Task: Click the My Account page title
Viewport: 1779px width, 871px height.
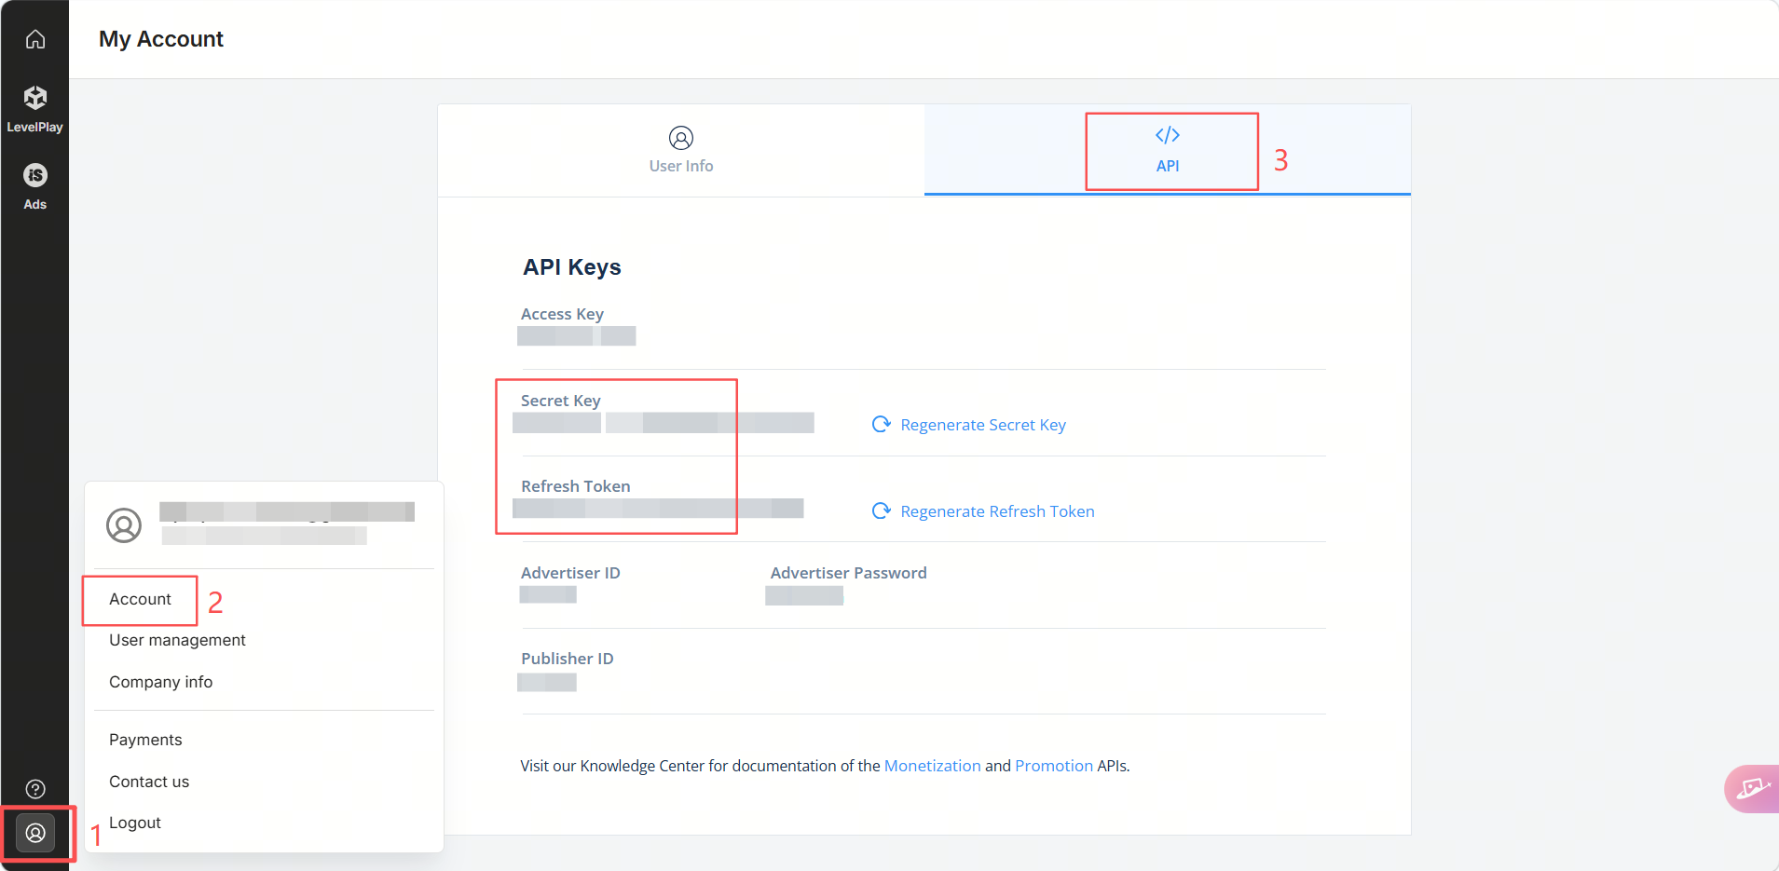Action: (x=161, y=39)
